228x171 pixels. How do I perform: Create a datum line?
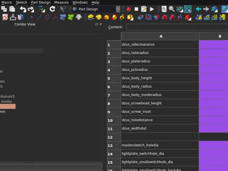(x=40, y=17)
